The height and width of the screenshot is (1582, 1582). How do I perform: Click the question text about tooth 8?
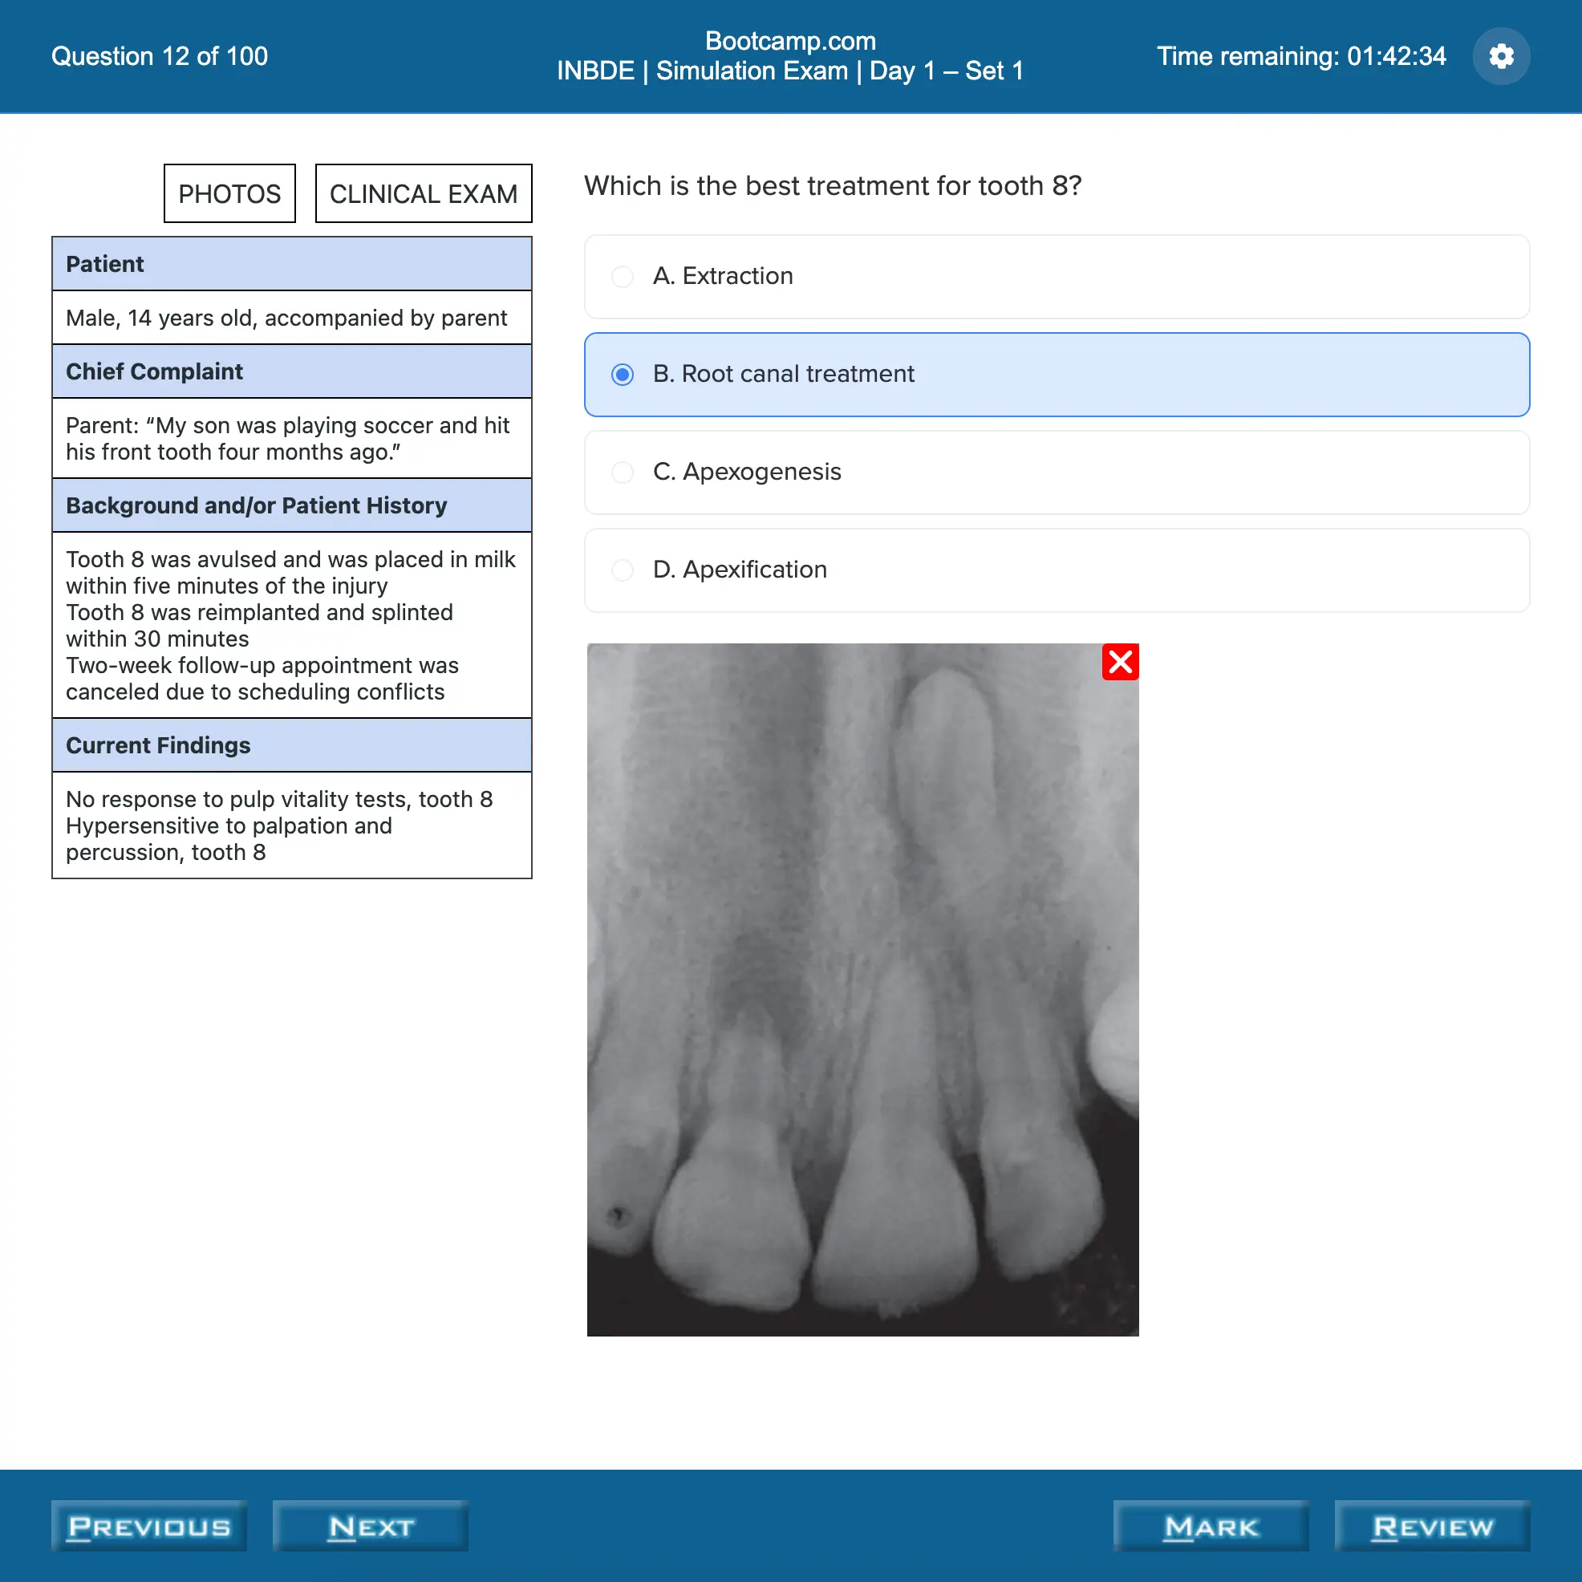[833, 186]
